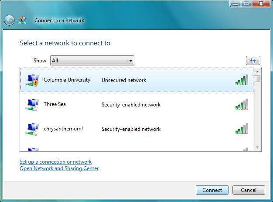Click the Three Sea network computer icon
The image size is (273, 202).
tap(32, 105)
